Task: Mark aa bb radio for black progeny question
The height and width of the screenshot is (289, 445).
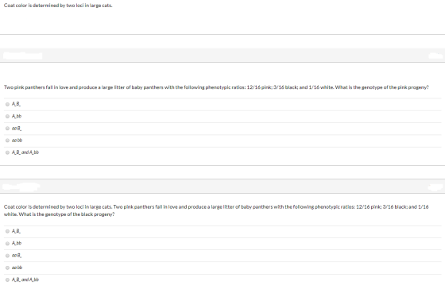Action: pyautogui.click(x=7, y=268)
